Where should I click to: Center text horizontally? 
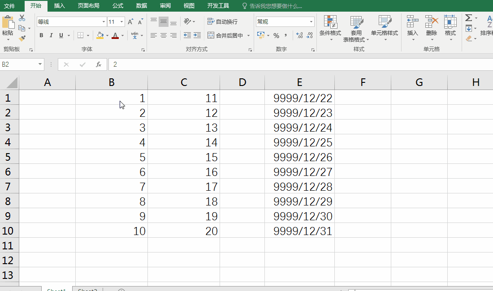coord(164,35)
